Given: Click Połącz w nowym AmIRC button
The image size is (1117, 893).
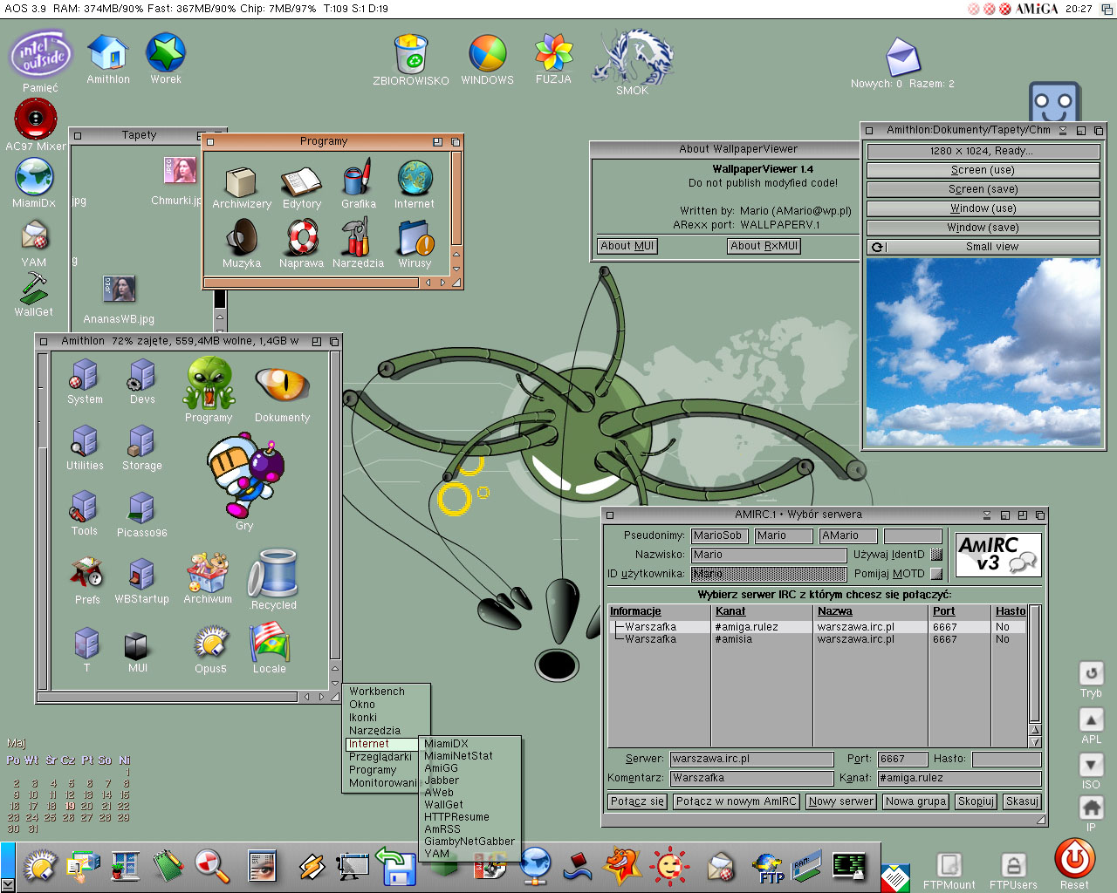Looking at the screenshot, I should 736,801.
